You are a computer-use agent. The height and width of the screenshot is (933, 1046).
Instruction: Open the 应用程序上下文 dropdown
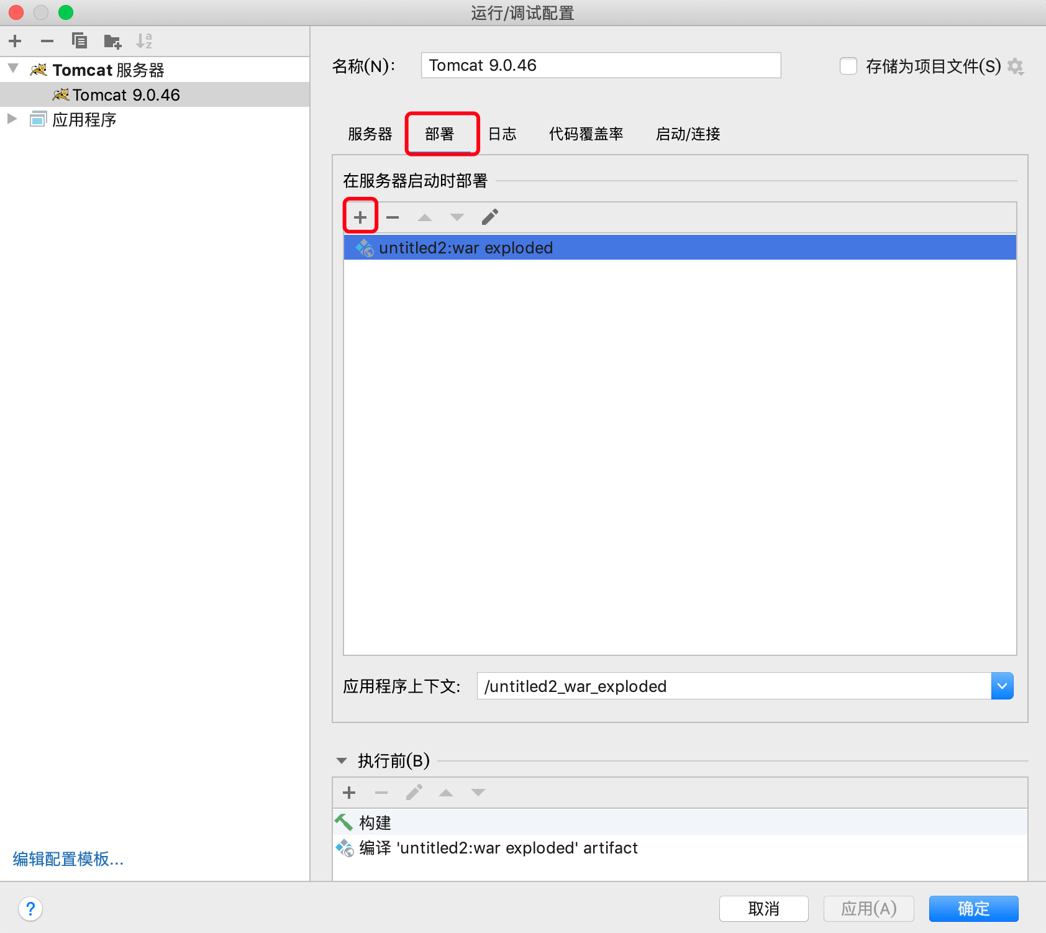[1002, 686]
